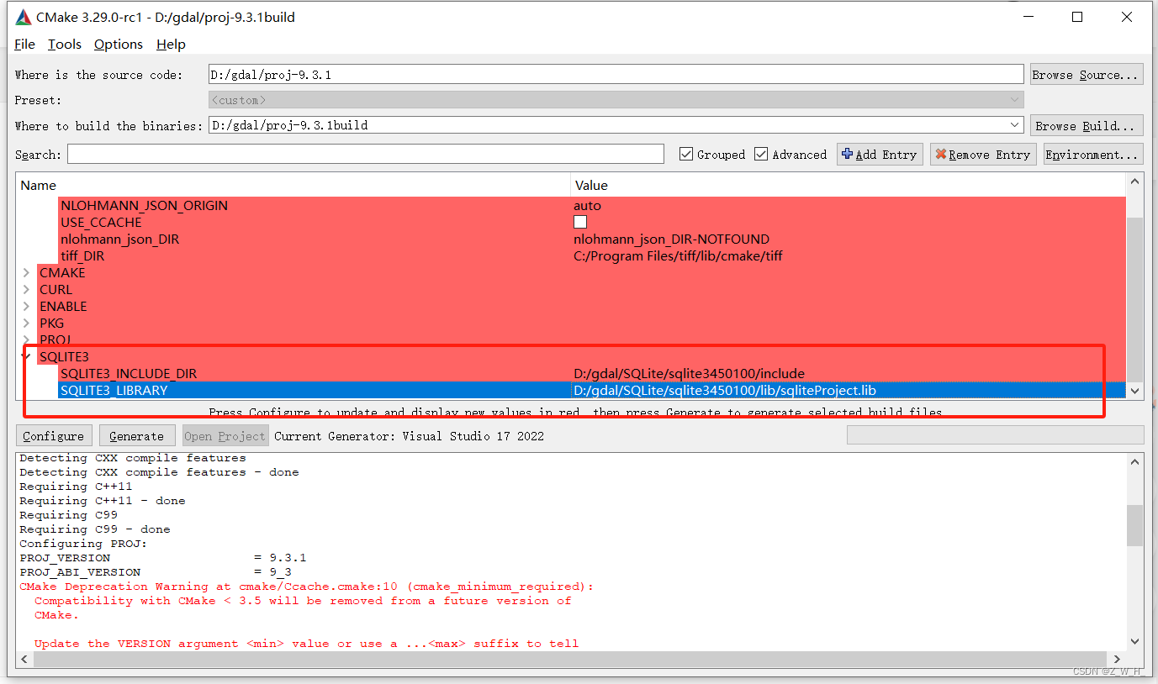Click output log scroll-right arrow
Screen dimensions: 1158x684
[x=1118, y=659]
